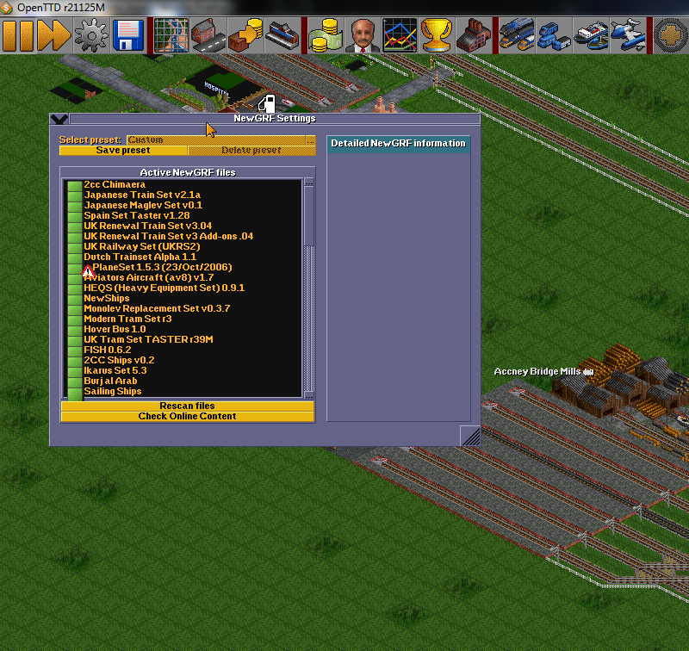Open game options gear icon

[x=91, y=35]
